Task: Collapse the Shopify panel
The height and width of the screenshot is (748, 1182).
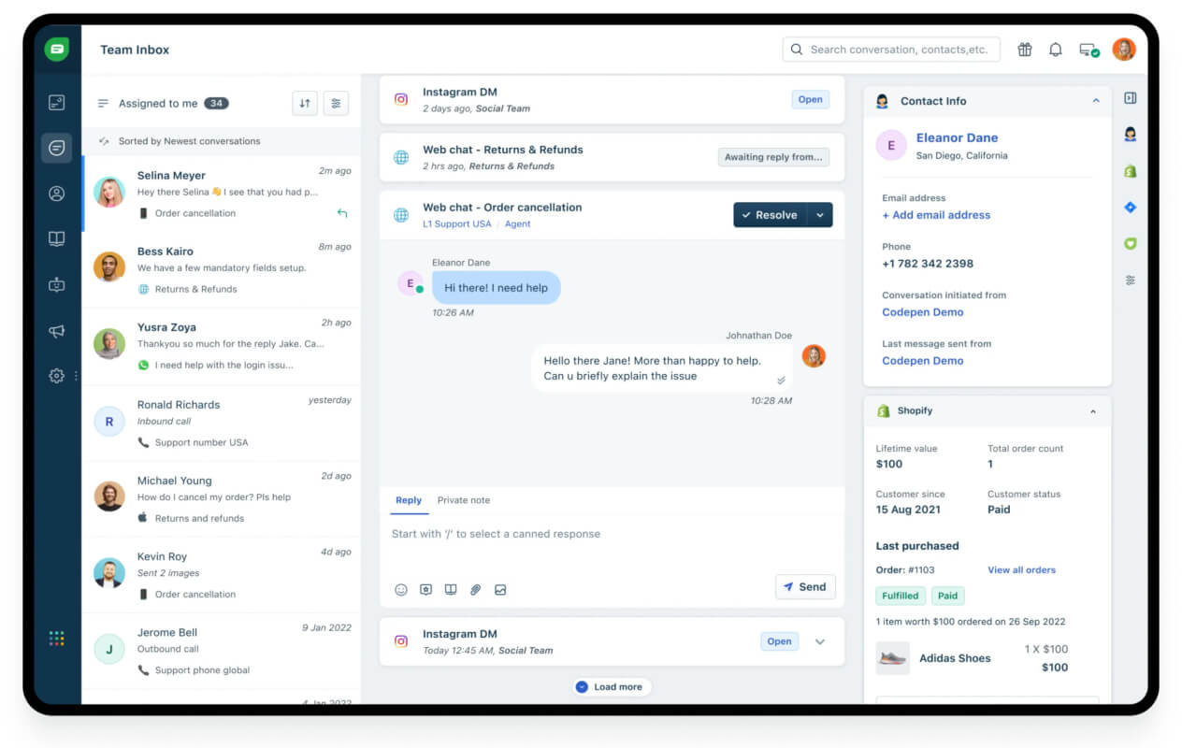Action: 1093,411
